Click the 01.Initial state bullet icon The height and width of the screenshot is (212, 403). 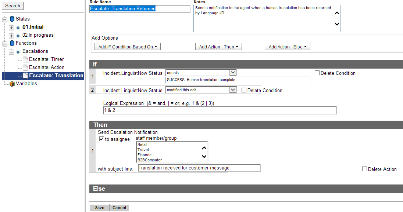[18, 28]
